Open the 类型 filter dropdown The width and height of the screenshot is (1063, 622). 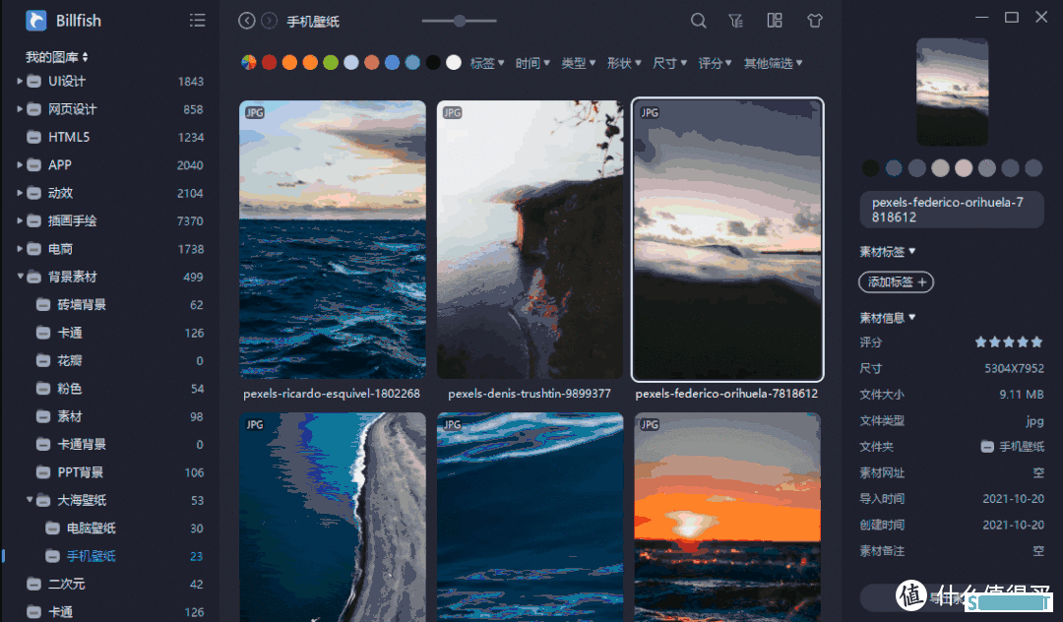pyautogui.click(x=579, y=63)
